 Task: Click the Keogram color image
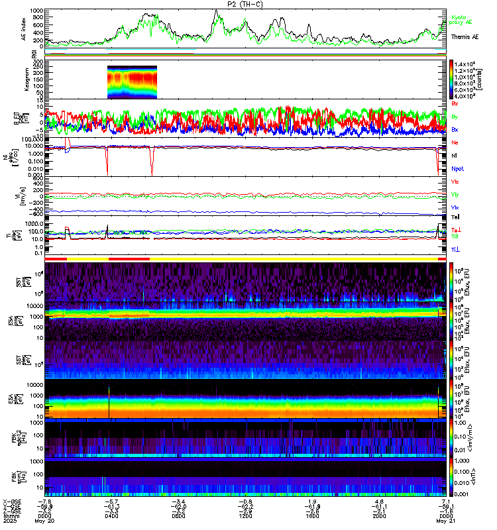pos(132,82)
